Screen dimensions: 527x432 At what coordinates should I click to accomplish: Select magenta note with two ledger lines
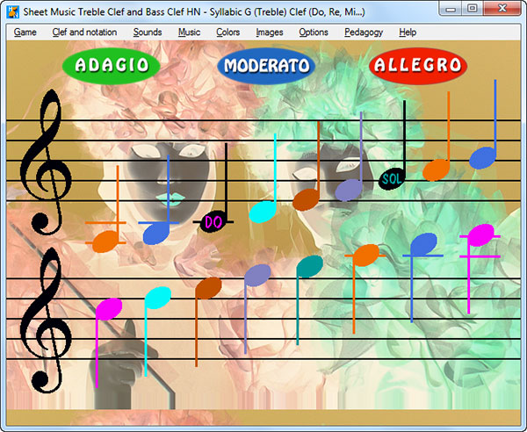click(x=481, y=234)
